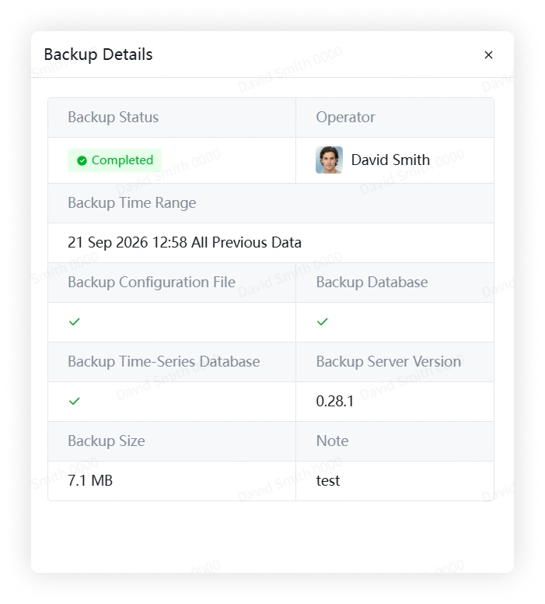Click the green check icon in Completed badge
This screenshot has height=604, width=545.
[x=82, y=160]
